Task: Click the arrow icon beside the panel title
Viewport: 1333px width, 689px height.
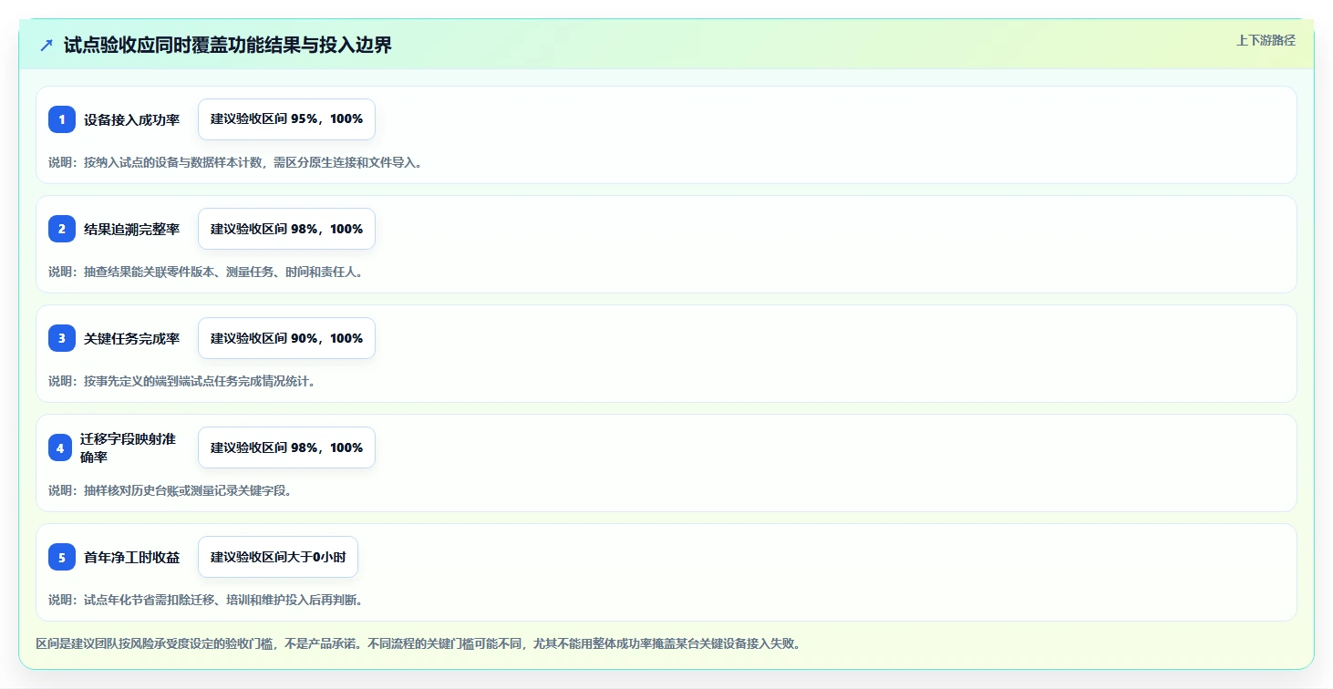Action: coord(46,46)
